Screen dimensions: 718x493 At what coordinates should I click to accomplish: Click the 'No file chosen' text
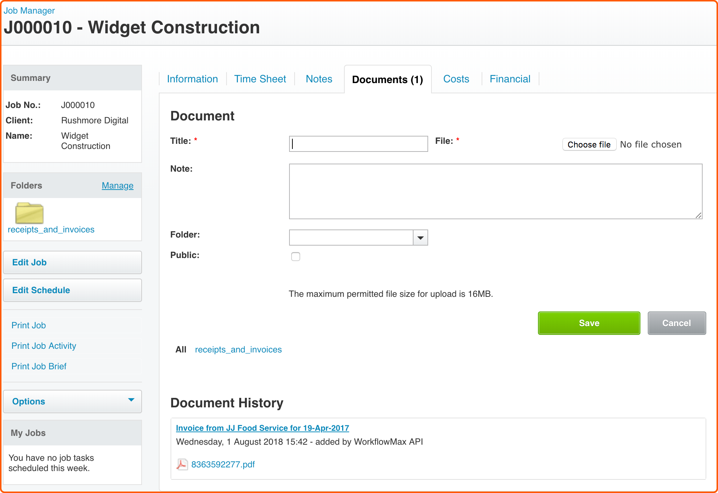(651, 145)
